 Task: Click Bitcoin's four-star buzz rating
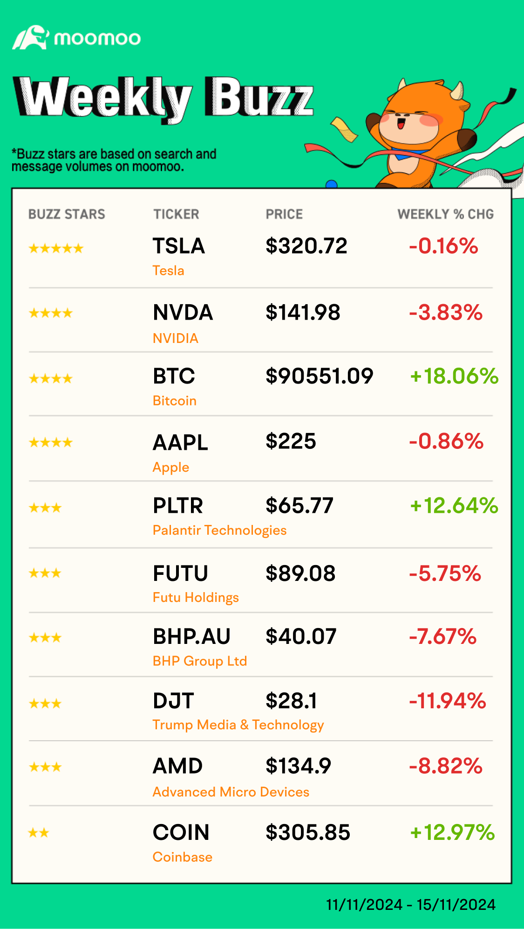51,378
